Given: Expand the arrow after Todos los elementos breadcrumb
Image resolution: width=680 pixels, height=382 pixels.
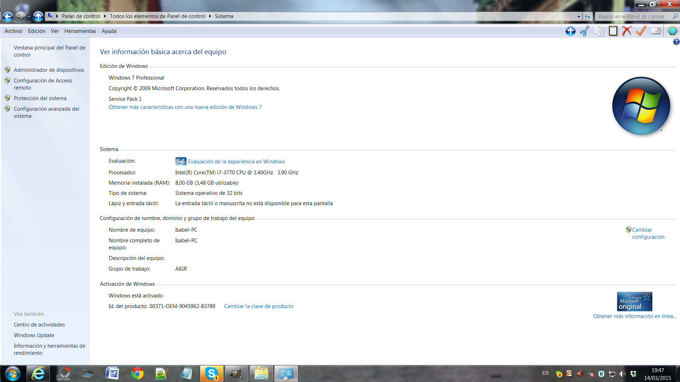Looking at the screenshot, I should click(210, 16).
